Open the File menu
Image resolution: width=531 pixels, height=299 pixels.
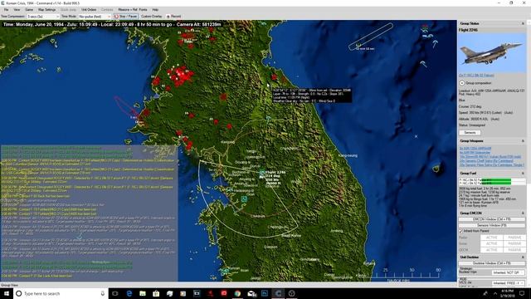click(x=6, y=9)
